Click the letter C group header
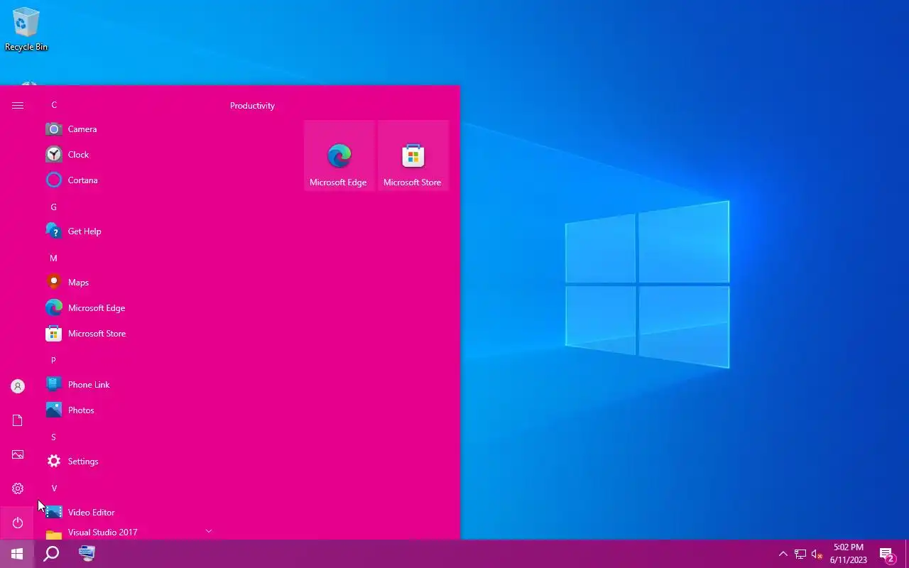This screenshot has height=568, width=909. tap(54, 105)
